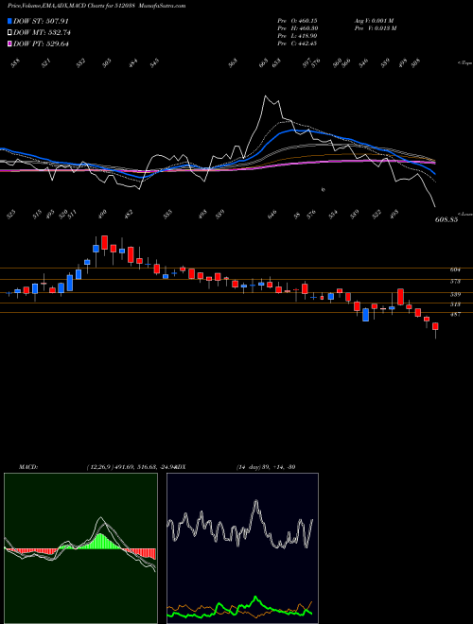Click the 487 price level on the right axis
The height and width of the screenshot is (624, 473).
[x=455, y=315]
